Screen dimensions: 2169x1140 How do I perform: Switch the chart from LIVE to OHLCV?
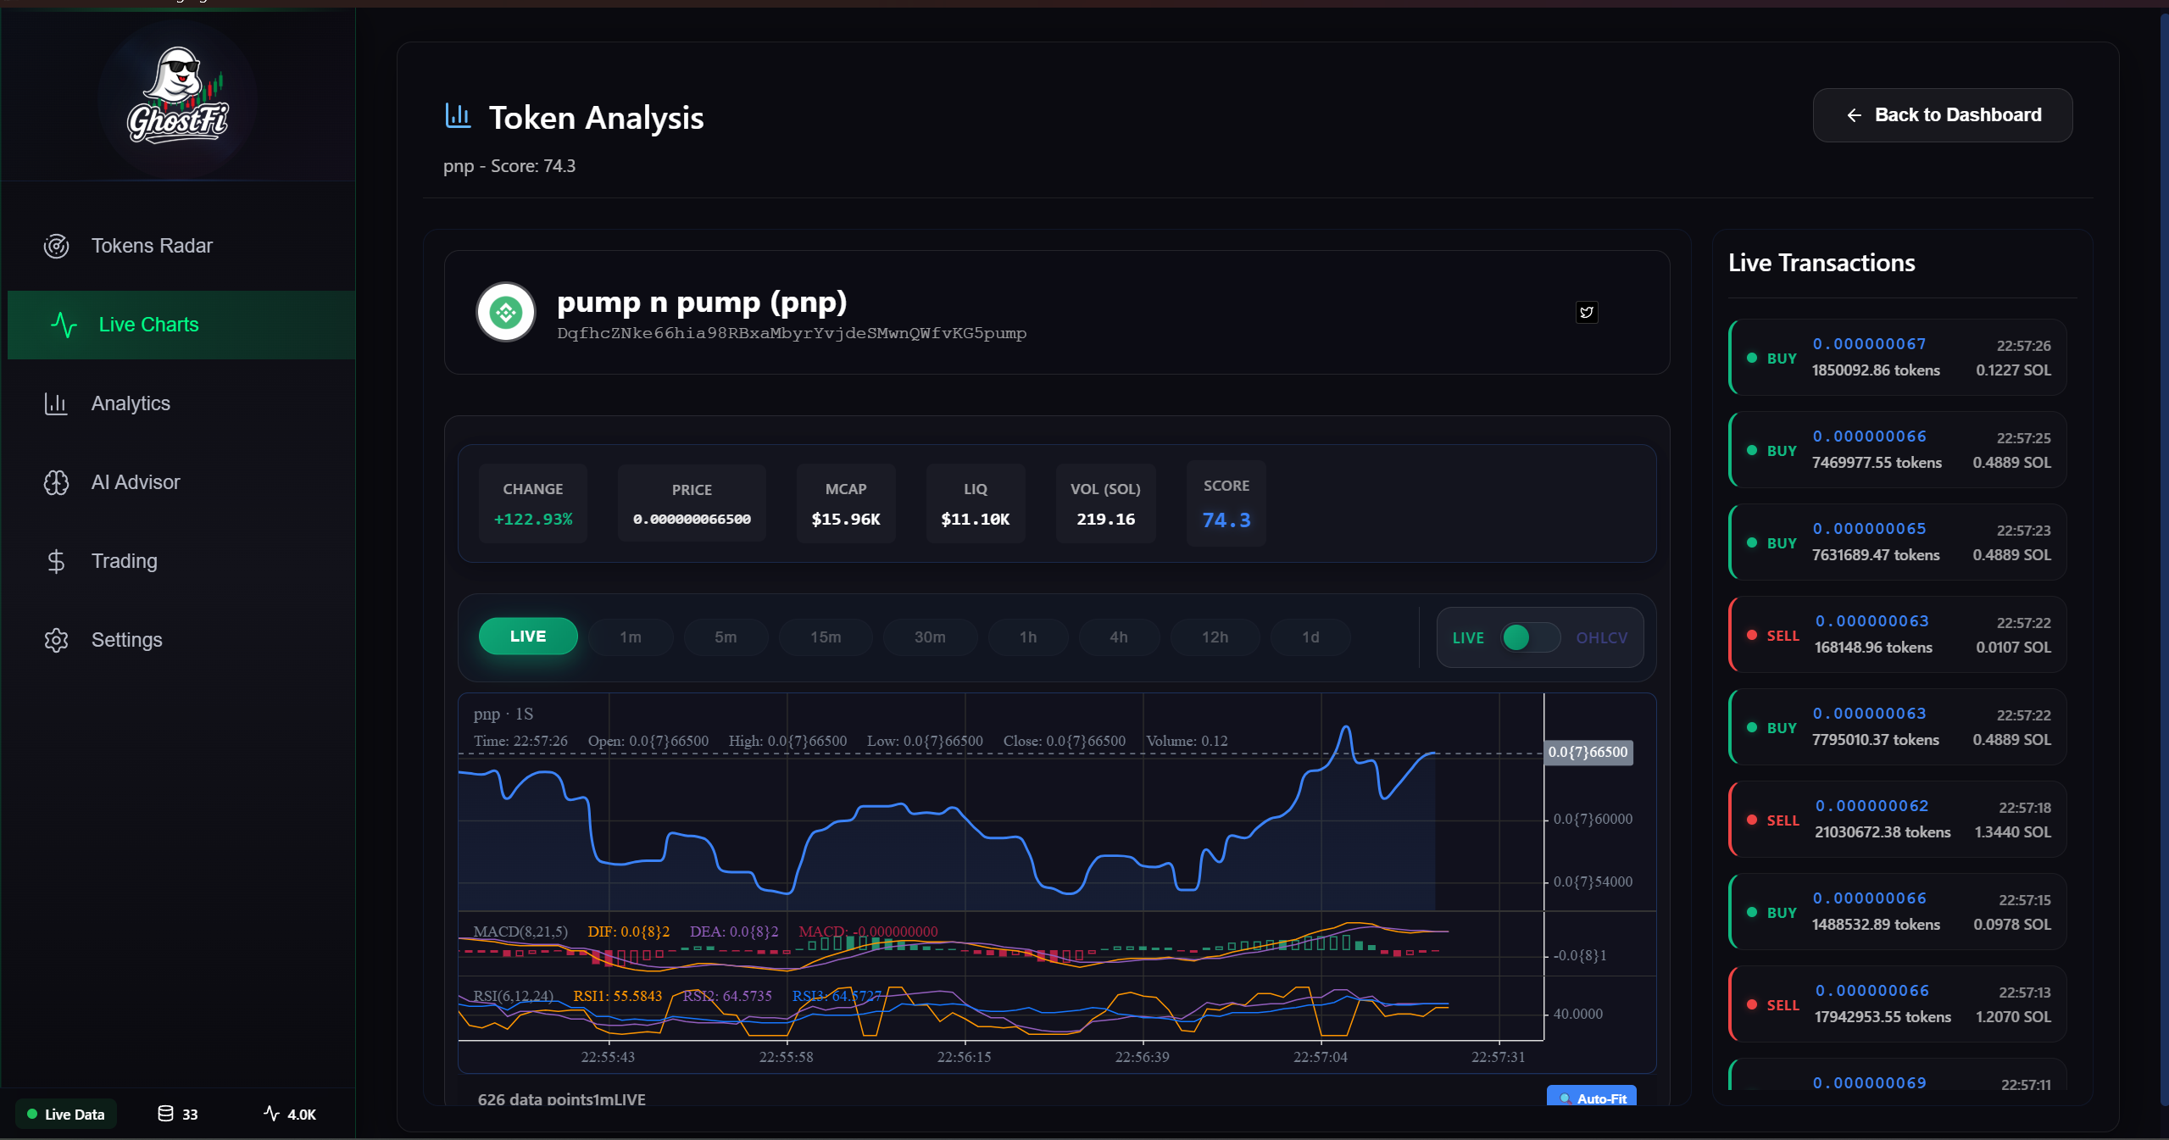[1531, 637]
